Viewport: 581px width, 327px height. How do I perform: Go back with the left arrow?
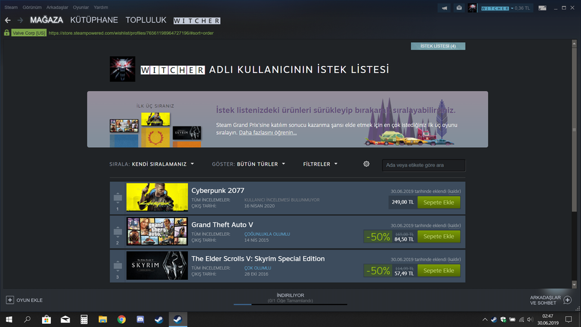click(8, 21)
